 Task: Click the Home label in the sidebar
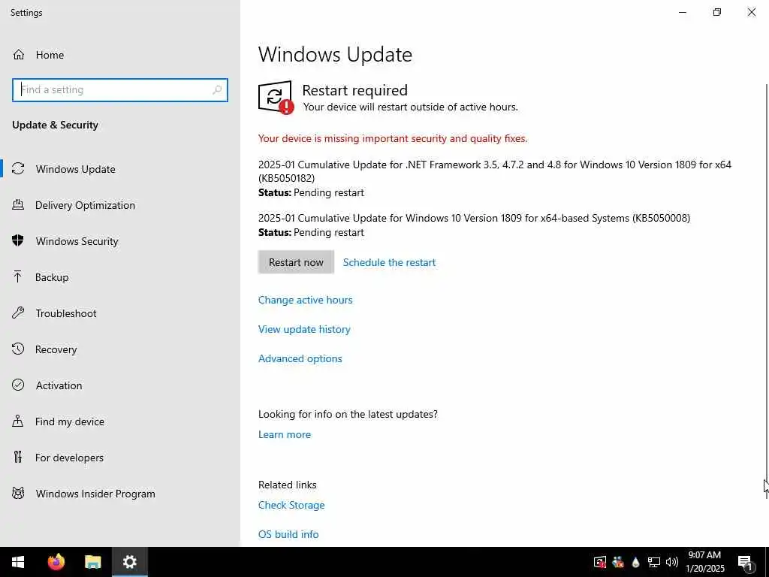(x=50, y=55)
